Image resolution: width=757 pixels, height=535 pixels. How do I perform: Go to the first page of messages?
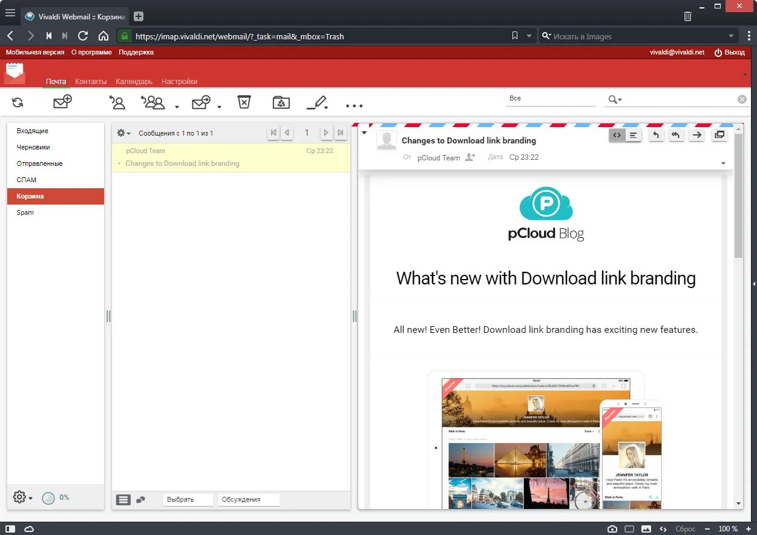click(x=274, y=133)
